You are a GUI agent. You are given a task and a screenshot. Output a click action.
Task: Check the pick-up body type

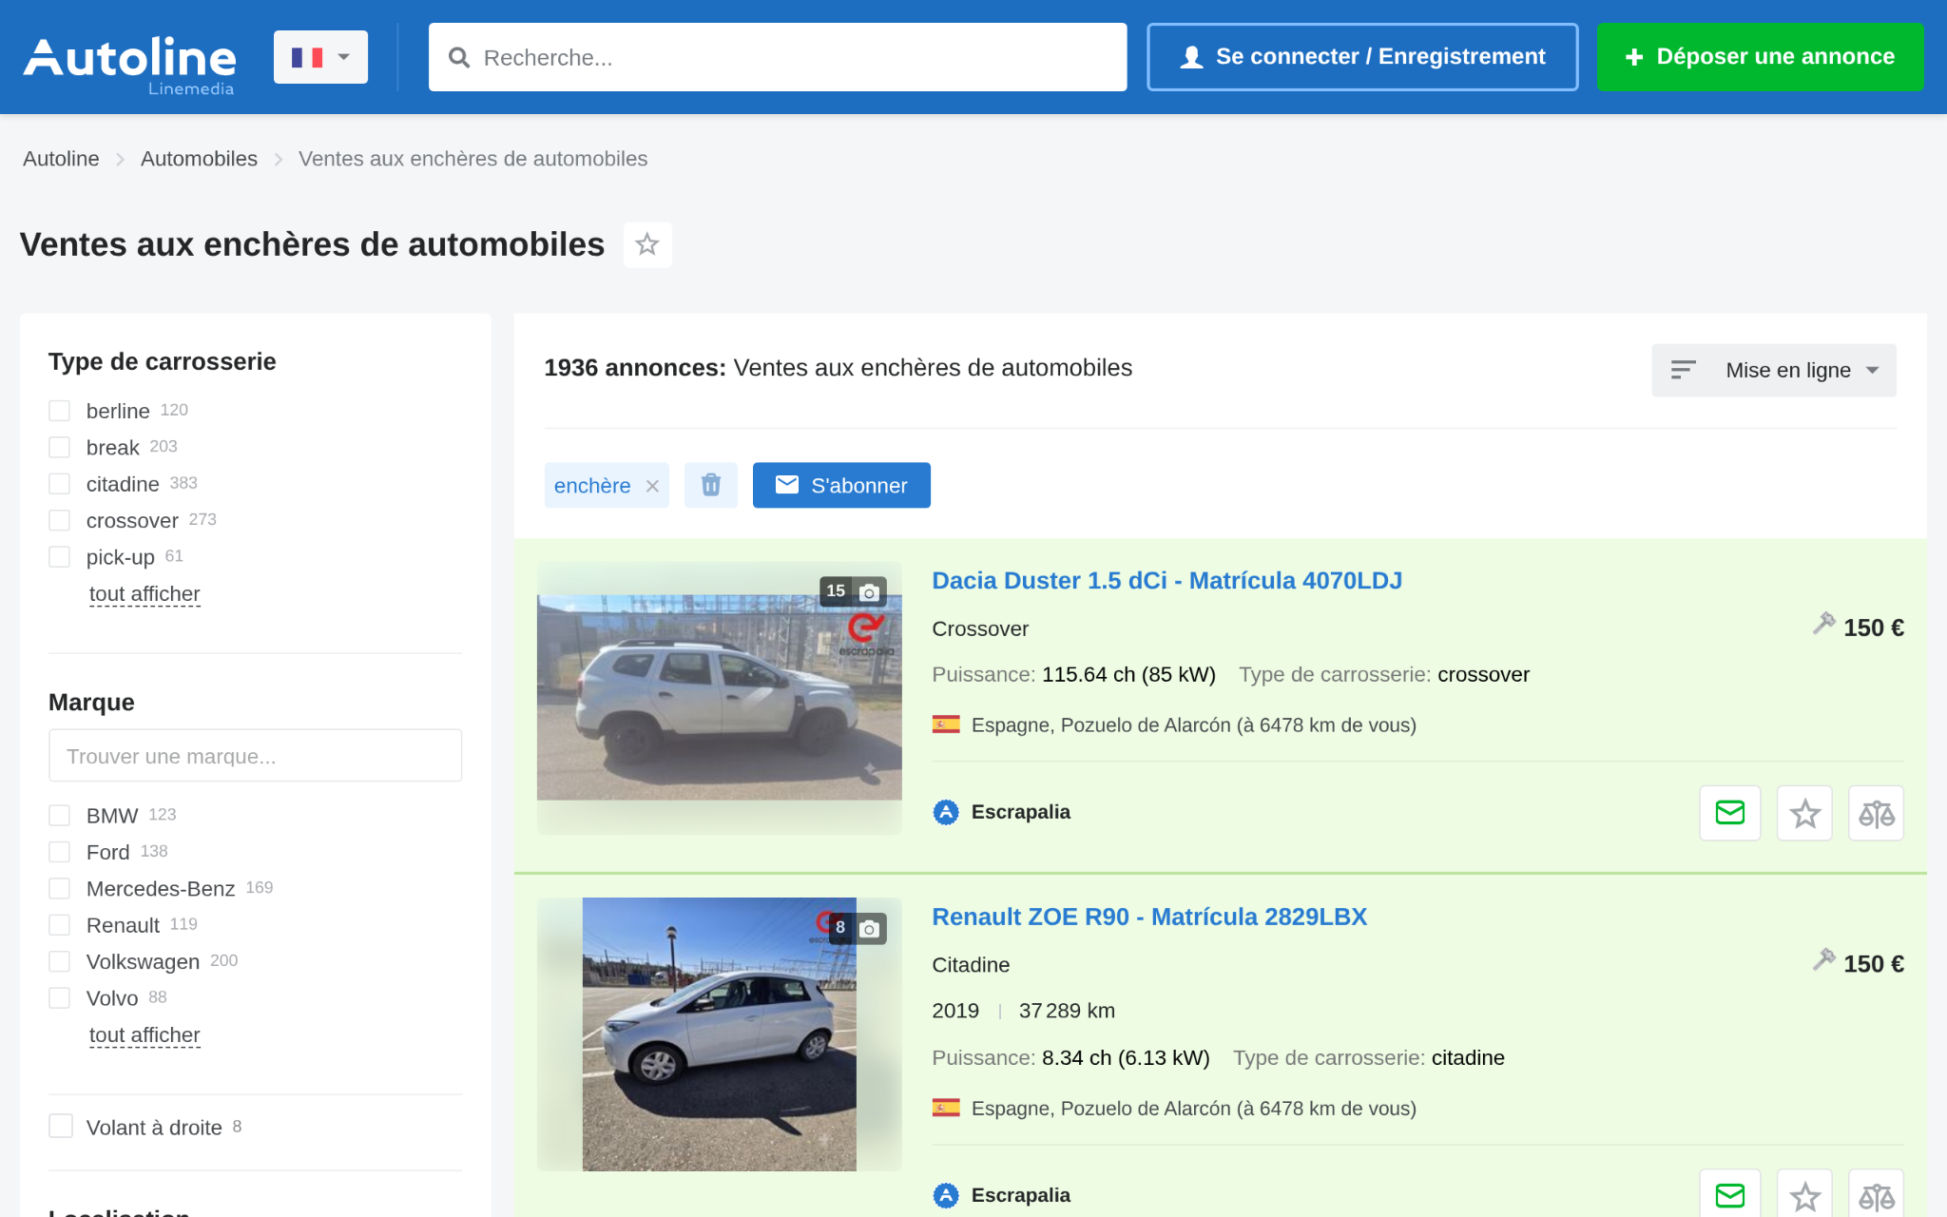click(60, 557)
